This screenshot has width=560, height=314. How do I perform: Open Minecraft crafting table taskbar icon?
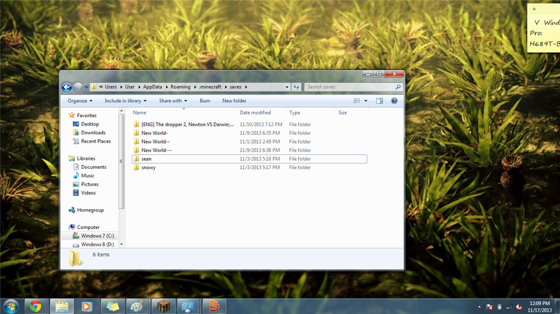(x=163, y=306)
